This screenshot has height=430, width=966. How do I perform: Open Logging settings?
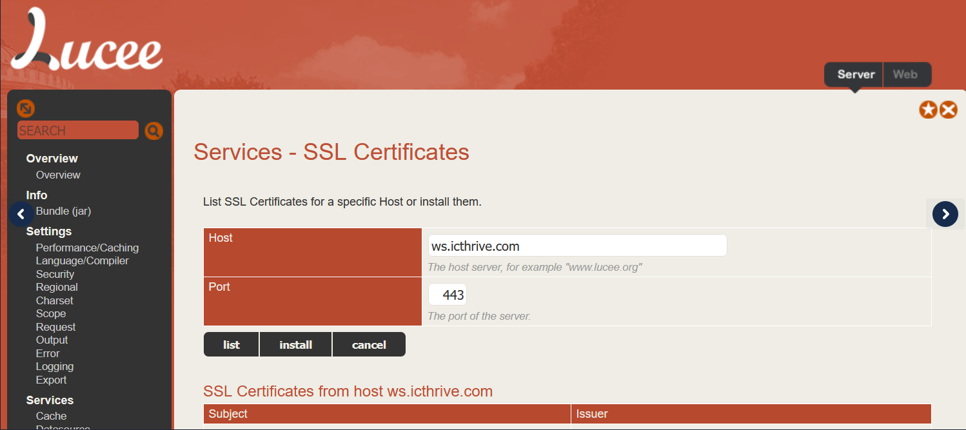[x=55, y=366]
